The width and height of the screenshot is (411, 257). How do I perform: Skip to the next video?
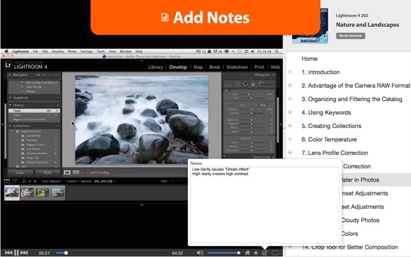click(24, 253)
